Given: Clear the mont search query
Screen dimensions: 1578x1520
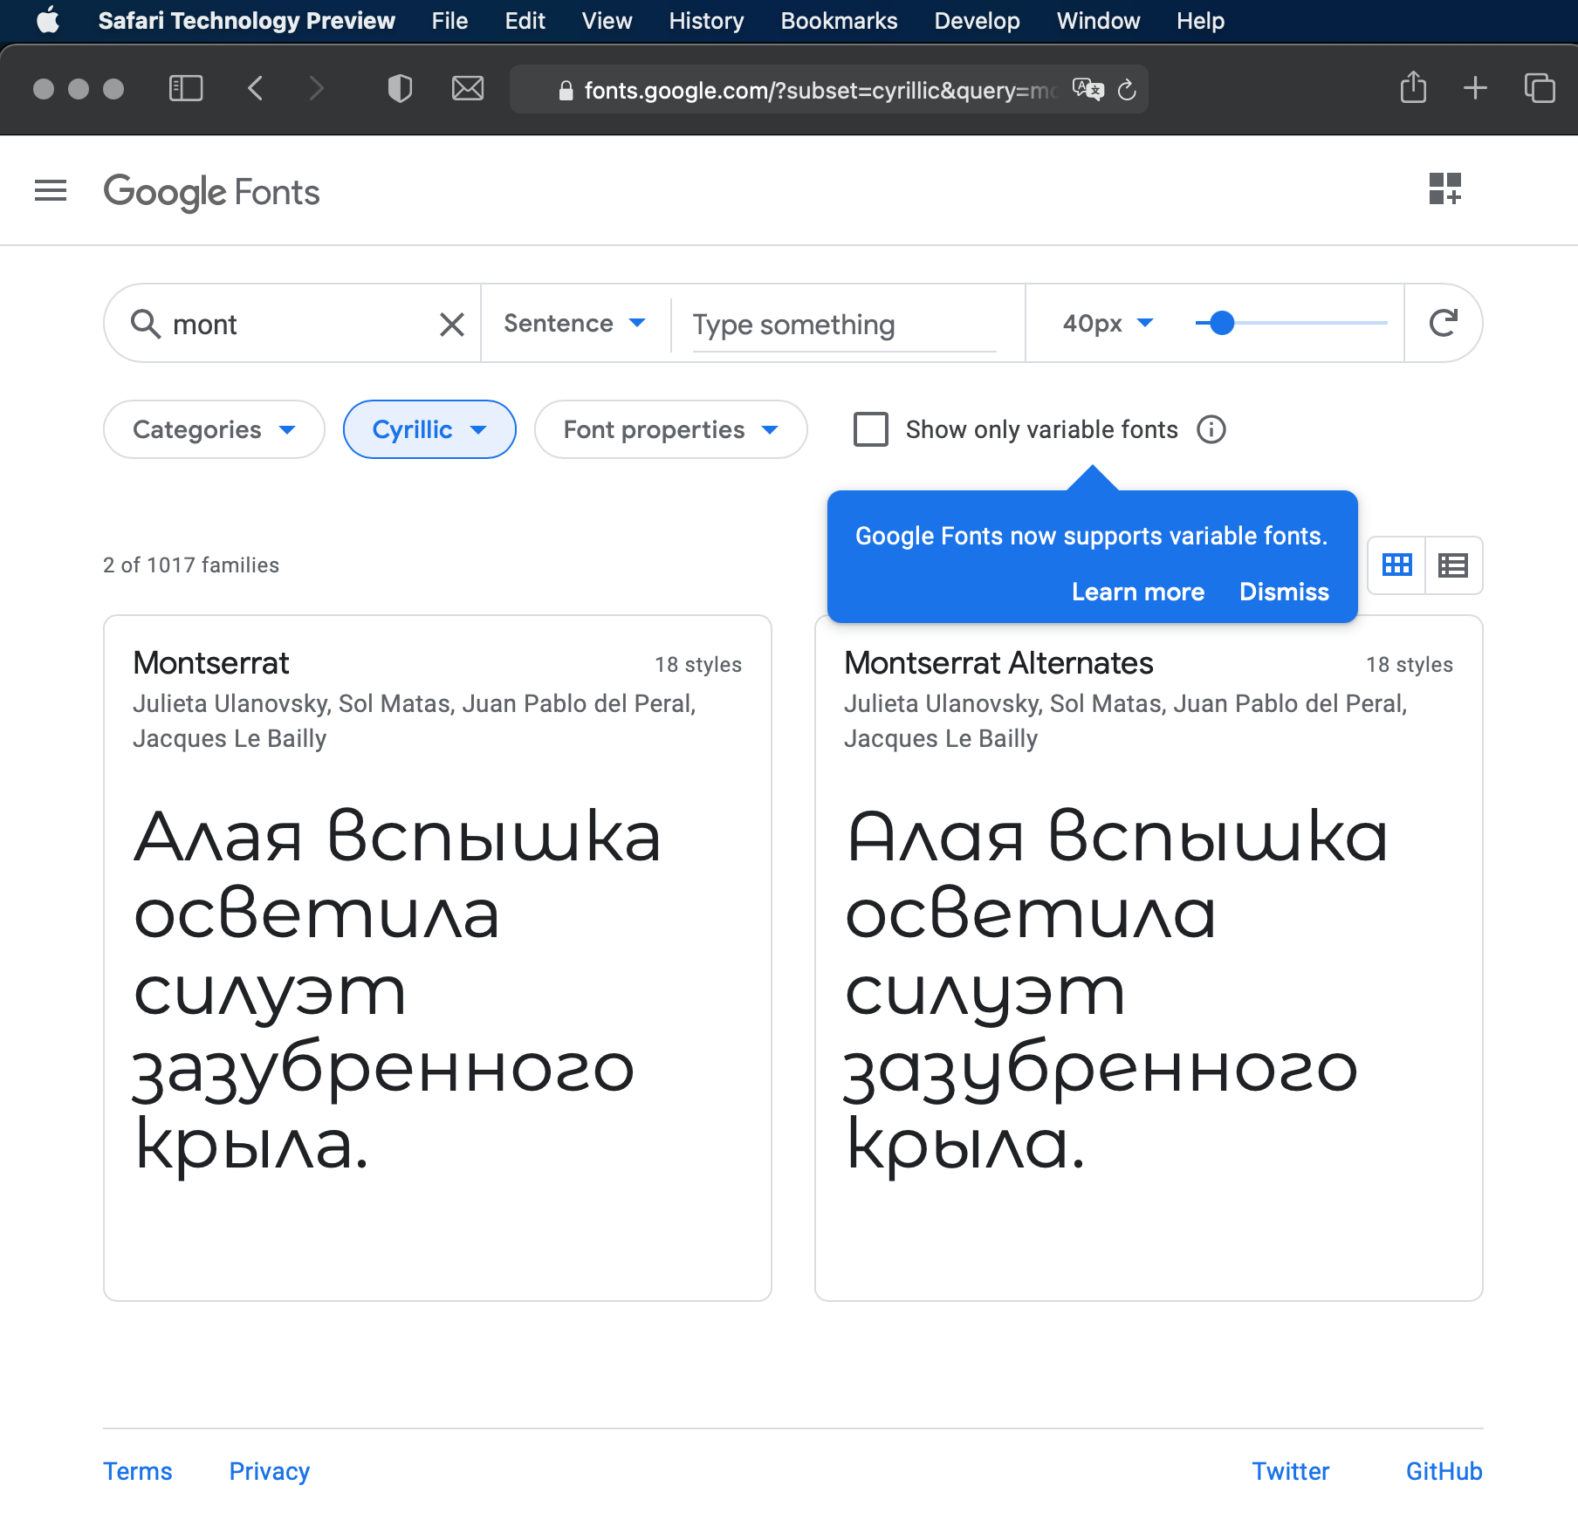Looking at the screenshot, I should (452, 325).
